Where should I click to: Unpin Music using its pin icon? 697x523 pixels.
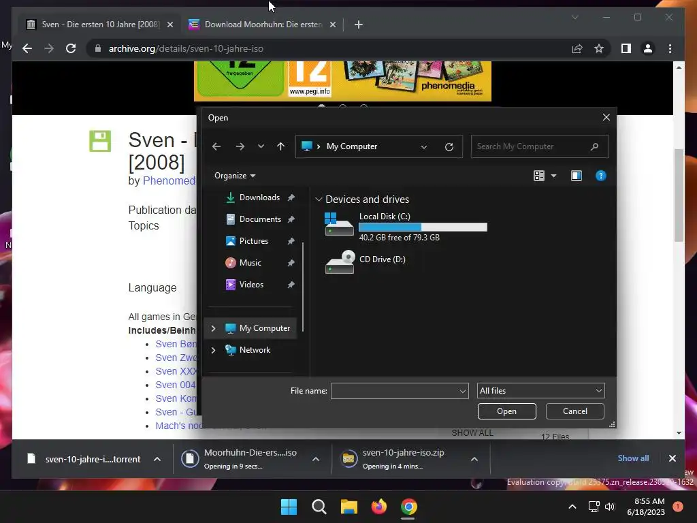[291, 263]
